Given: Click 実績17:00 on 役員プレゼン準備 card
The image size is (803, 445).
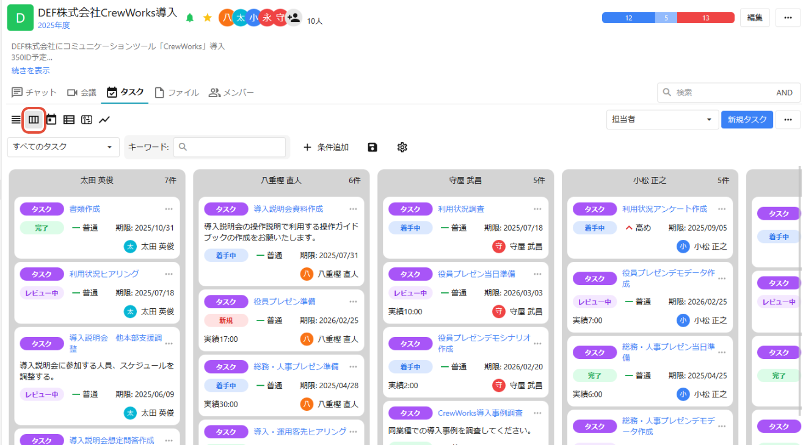Looking at the screenshot, I should 221,339.
